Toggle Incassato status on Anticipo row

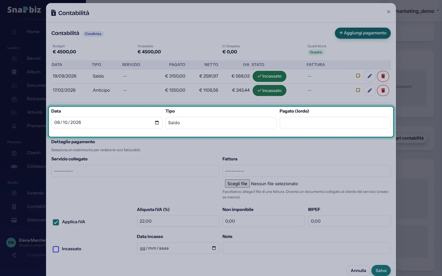pos(269,91)
